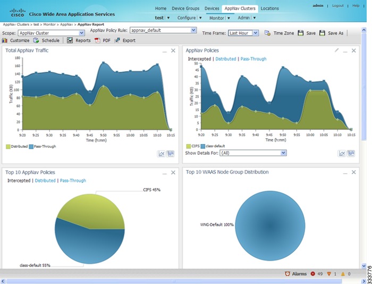Image resolution: width=372 pixels, height=284 pixels.
Task: Select the AppNav Clusters tab
Action: [240, 9]
